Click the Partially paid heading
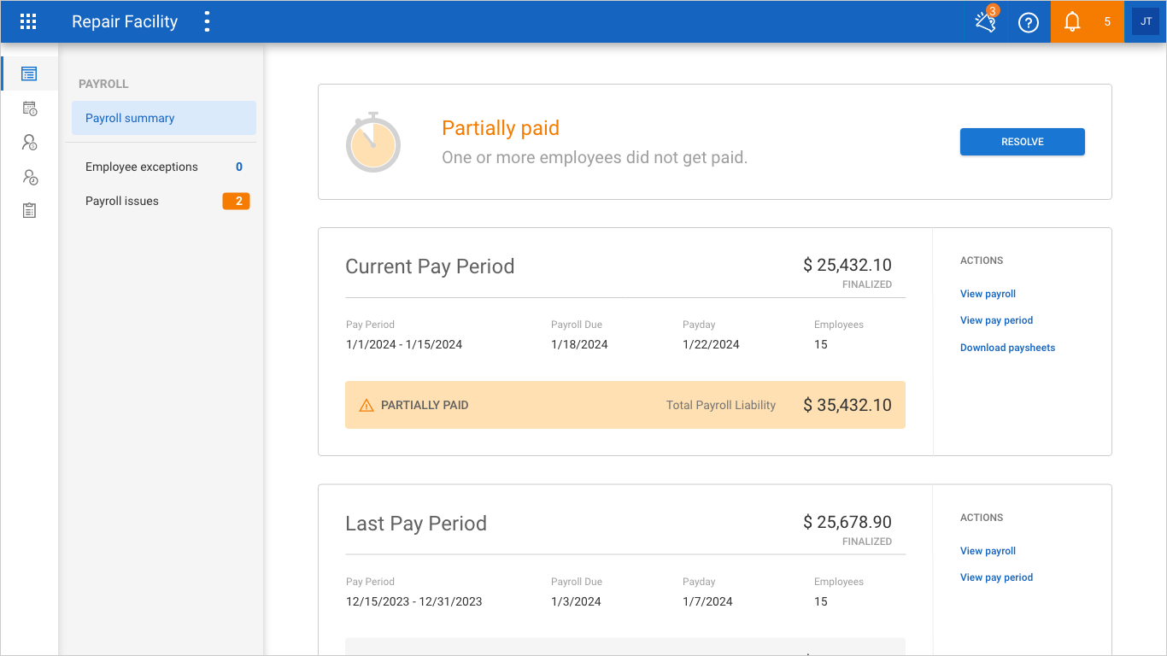 (501, 128)
